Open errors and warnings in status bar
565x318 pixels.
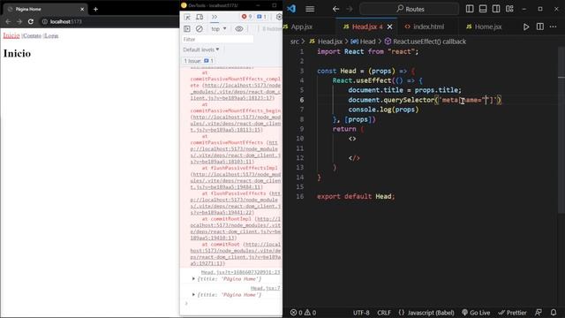(304, 313)
